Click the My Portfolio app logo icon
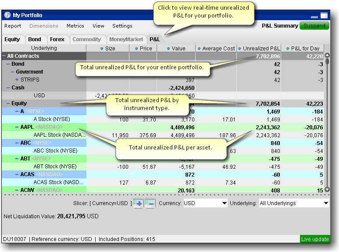The height and width of the screenshot is (252, 339). (7, 15)
